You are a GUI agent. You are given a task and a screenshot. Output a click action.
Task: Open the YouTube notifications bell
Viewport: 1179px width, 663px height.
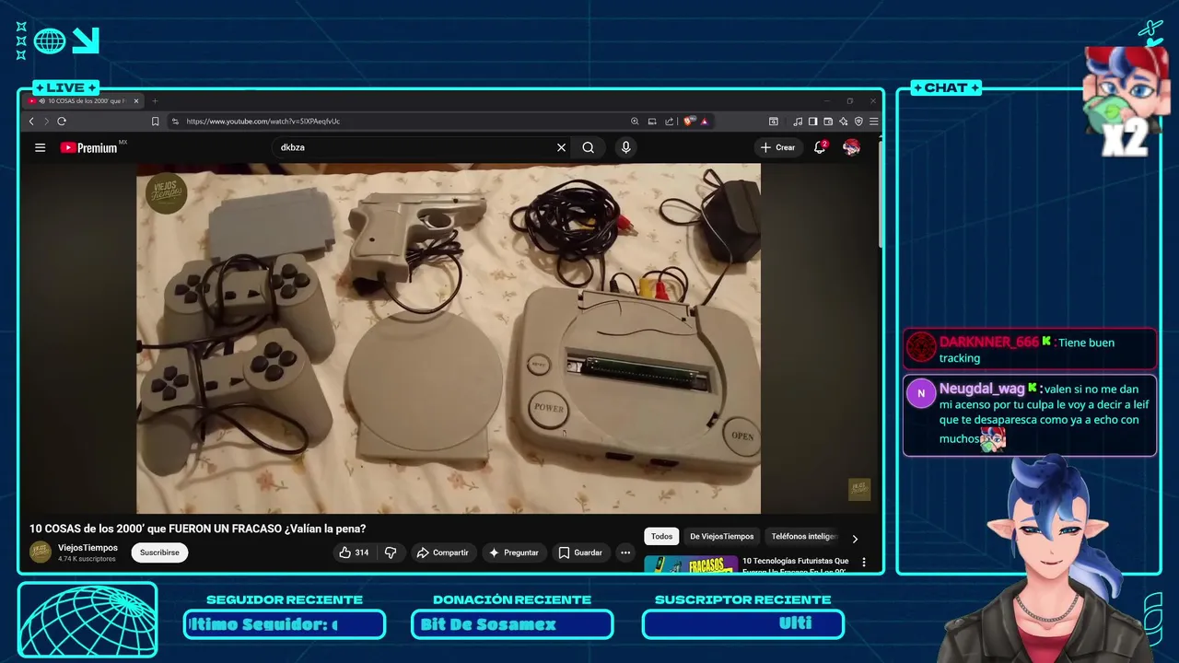[x=819, y=147]
